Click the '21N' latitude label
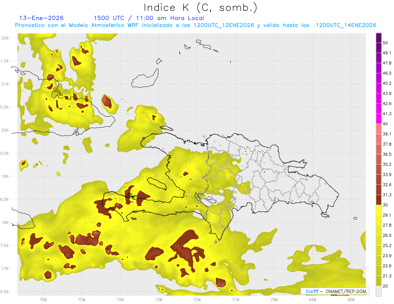This screenshot has width=394, height=304. point(5,84)
